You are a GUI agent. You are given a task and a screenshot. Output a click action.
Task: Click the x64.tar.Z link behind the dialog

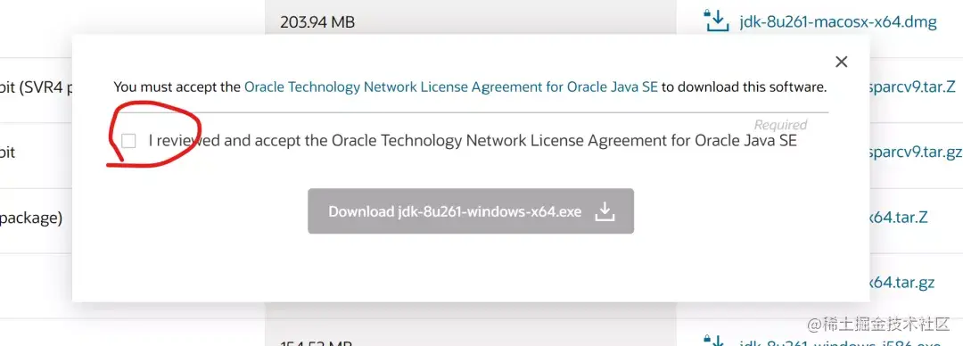(899, 218)
